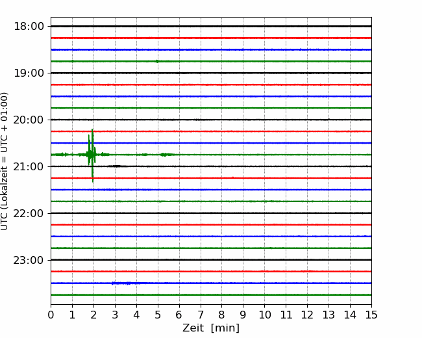Viewport: 422px width, 338px height.
Task: Click x-axis tick label 14
Action: [x=350, y=315]
